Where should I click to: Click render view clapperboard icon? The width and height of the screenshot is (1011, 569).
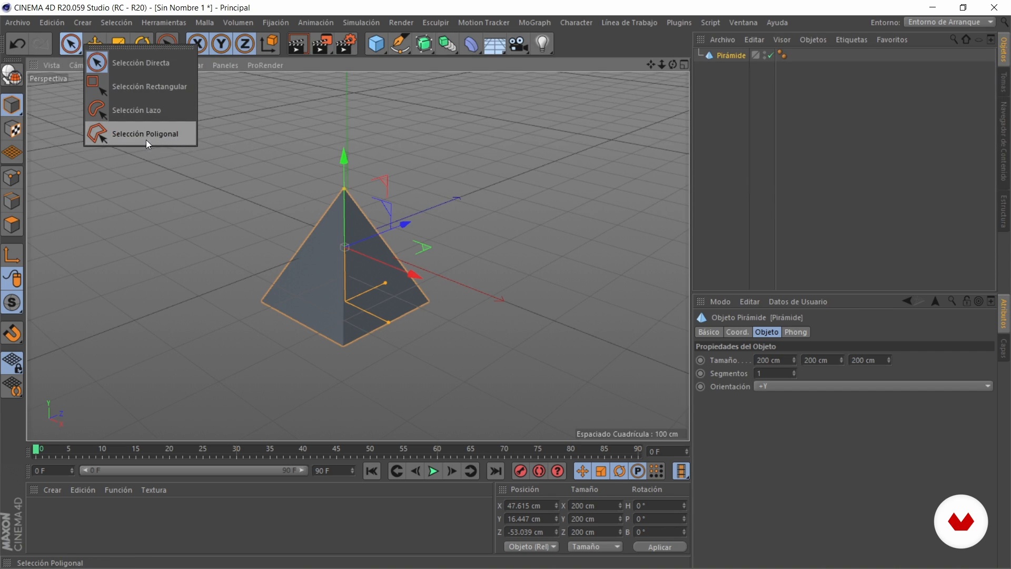click(x=298, y=44)
